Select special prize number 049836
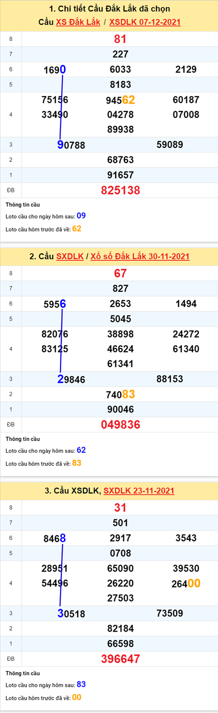The width and height of the screenshot is (218, 713). tap(120, 425)
